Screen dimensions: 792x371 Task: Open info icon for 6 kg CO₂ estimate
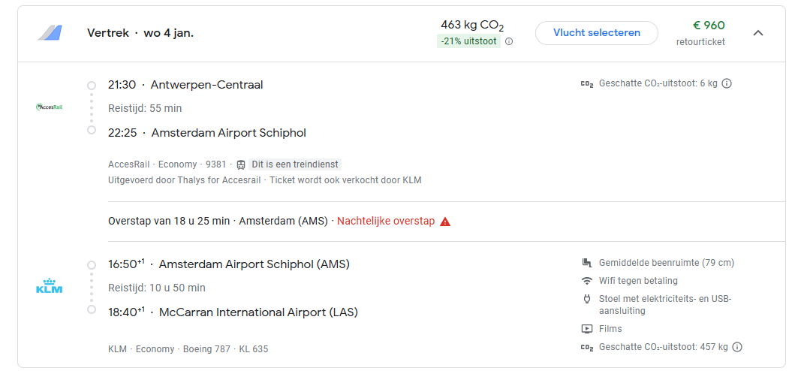[x=727, y=83]
